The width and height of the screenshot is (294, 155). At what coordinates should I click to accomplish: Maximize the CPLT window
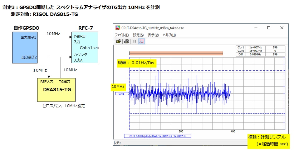pyautogui.click(x=269, y=28)
